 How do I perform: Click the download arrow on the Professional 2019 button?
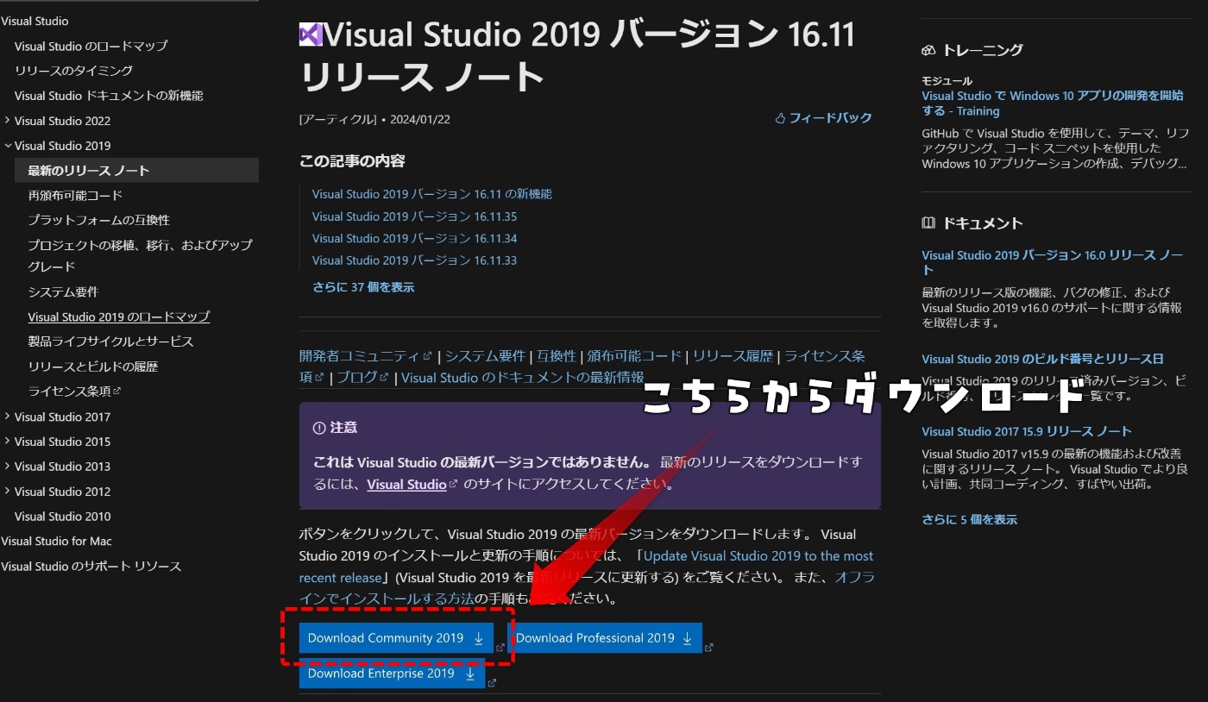pos(688,638)
